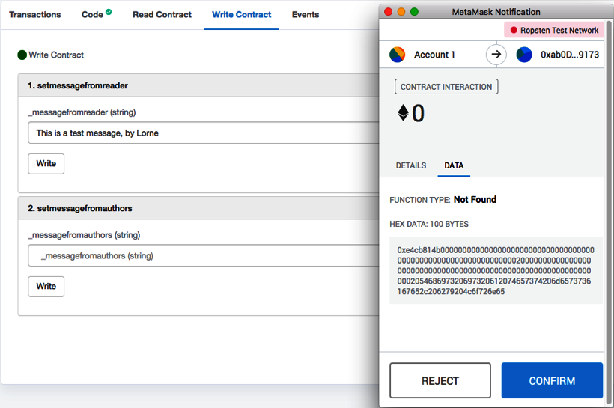Open the Ropsten Test Network selector
Viewport: 614px width, 408px height.
(553, 30)
